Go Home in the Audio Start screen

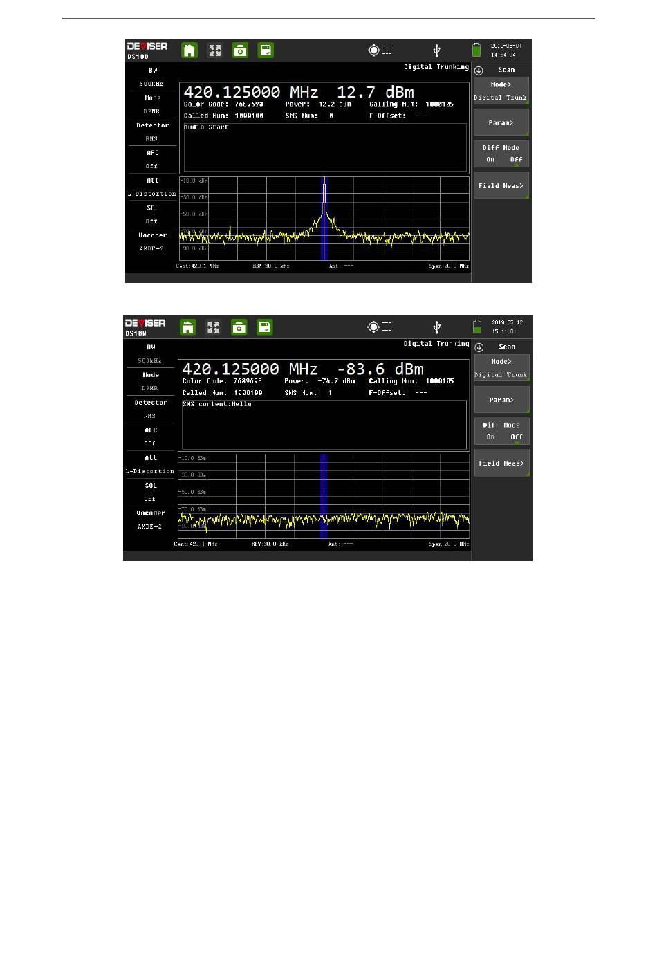coord(189,50)
